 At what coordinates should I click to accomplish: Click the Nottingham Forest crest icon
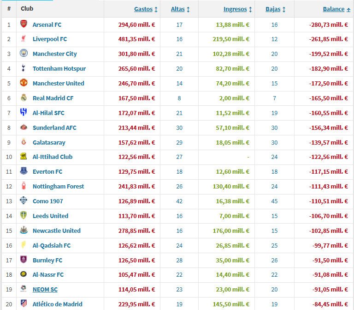point(24,186)
